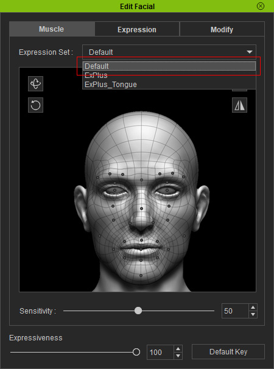Select the upper lip center point
Screen dimensions: 274x369
pyautogui.click(x=141, y=241)
